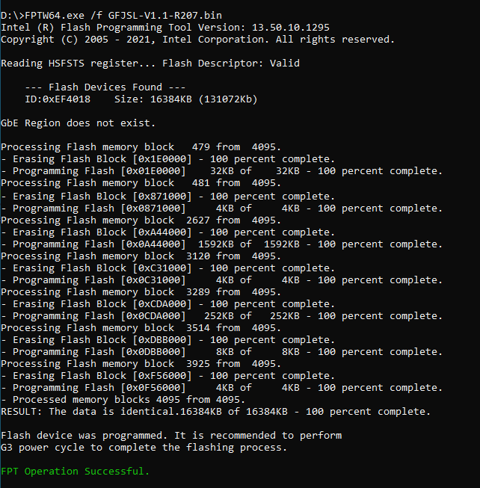This screenshot has width=480, height=488.
Task: Click the green FPT Operation Successful message
Action: [x=75, y=472]
